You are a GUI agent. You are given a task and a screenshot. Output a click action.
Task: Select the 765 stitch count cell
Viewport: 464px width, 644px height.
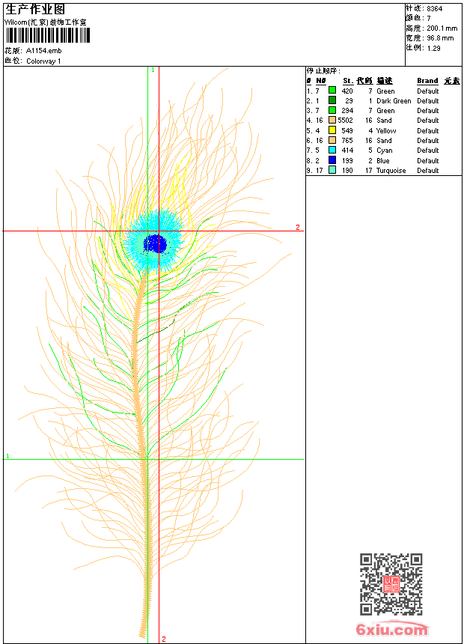click(x=347, y=141)
